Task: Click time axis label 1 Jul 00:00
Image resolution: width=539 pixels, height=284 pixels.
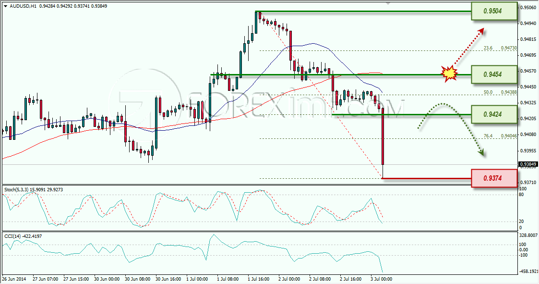Action: [x=197, y=279]
